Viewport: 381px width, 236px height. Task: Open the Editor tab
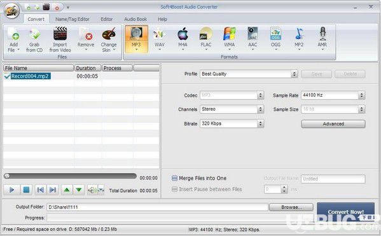point(106,19)
